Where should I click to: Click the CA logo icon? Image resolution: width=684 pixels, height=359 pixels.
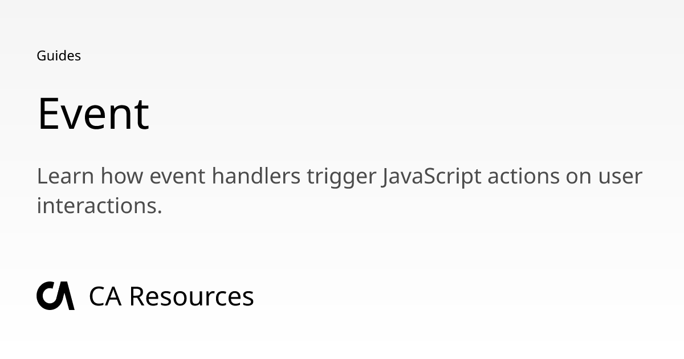point(55,296)
